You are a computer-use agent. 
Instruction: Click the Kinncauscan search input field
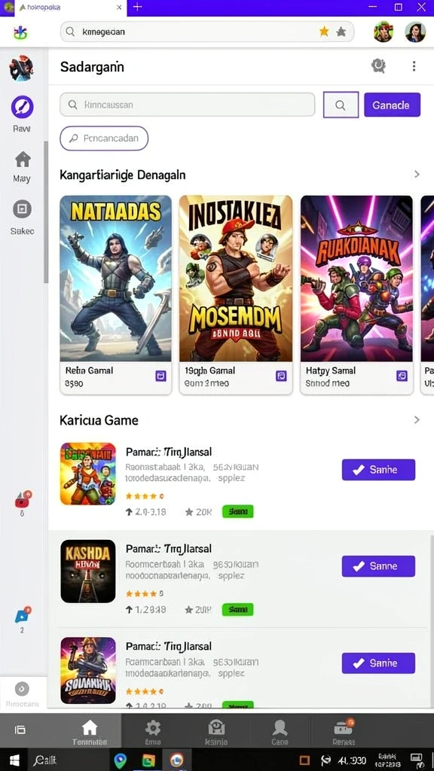(x=188, y=105)
